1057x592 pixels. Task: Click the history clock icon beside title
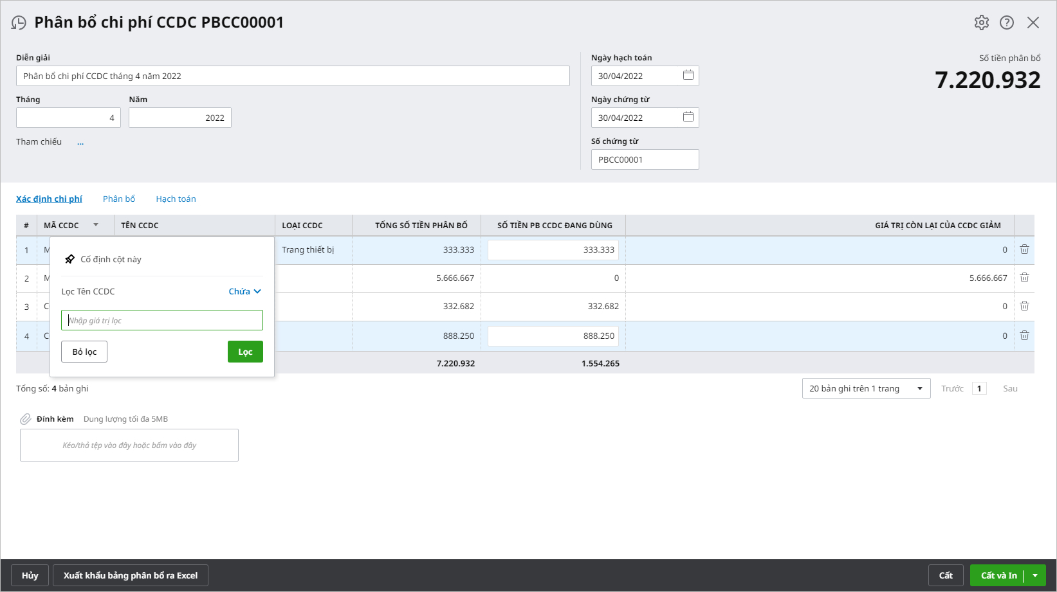click(19, 23)
